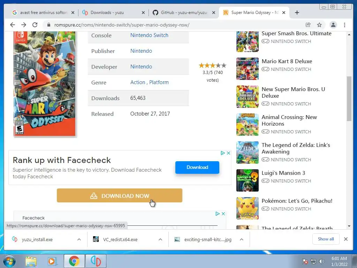Open the Nintendo Switch console link
This screenshot has width=357, height=268.
[x=149, y=35]
